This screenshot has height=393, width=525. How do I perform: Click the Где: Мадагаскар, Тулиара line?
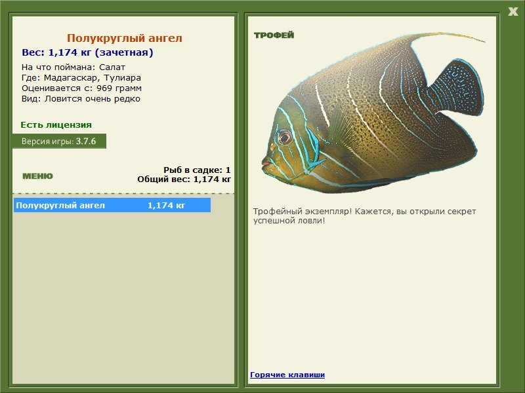(x=81, y=78)
